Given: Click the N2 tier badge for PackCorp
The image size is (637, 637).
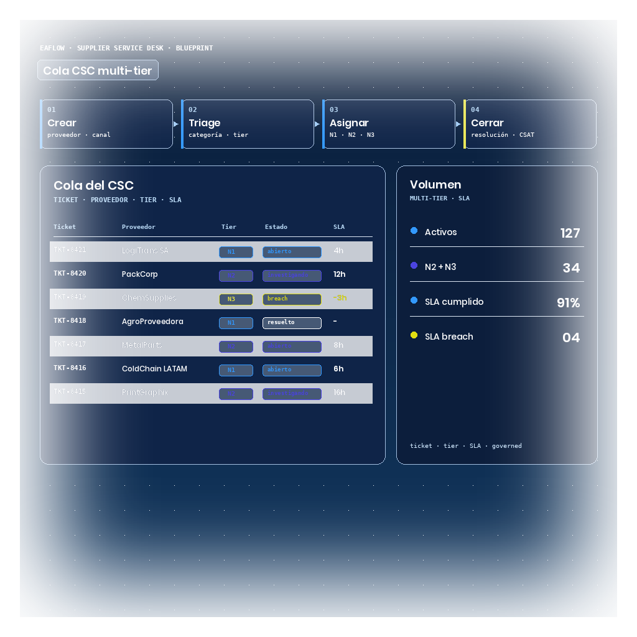Looking at the screenshot, I should click(236, 276).
